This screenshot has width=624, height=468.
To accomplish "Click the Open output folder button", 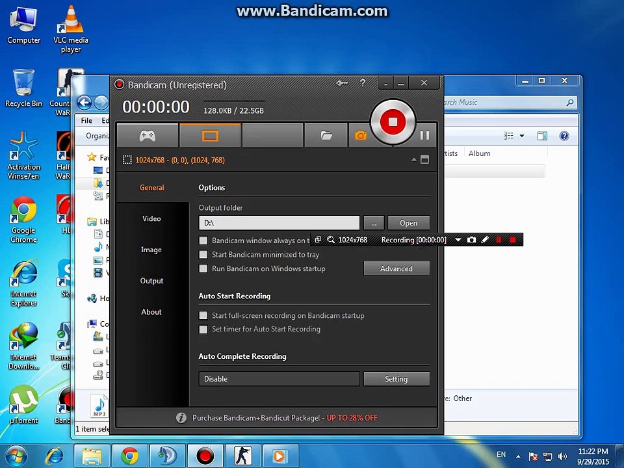I will pos(409,223).
